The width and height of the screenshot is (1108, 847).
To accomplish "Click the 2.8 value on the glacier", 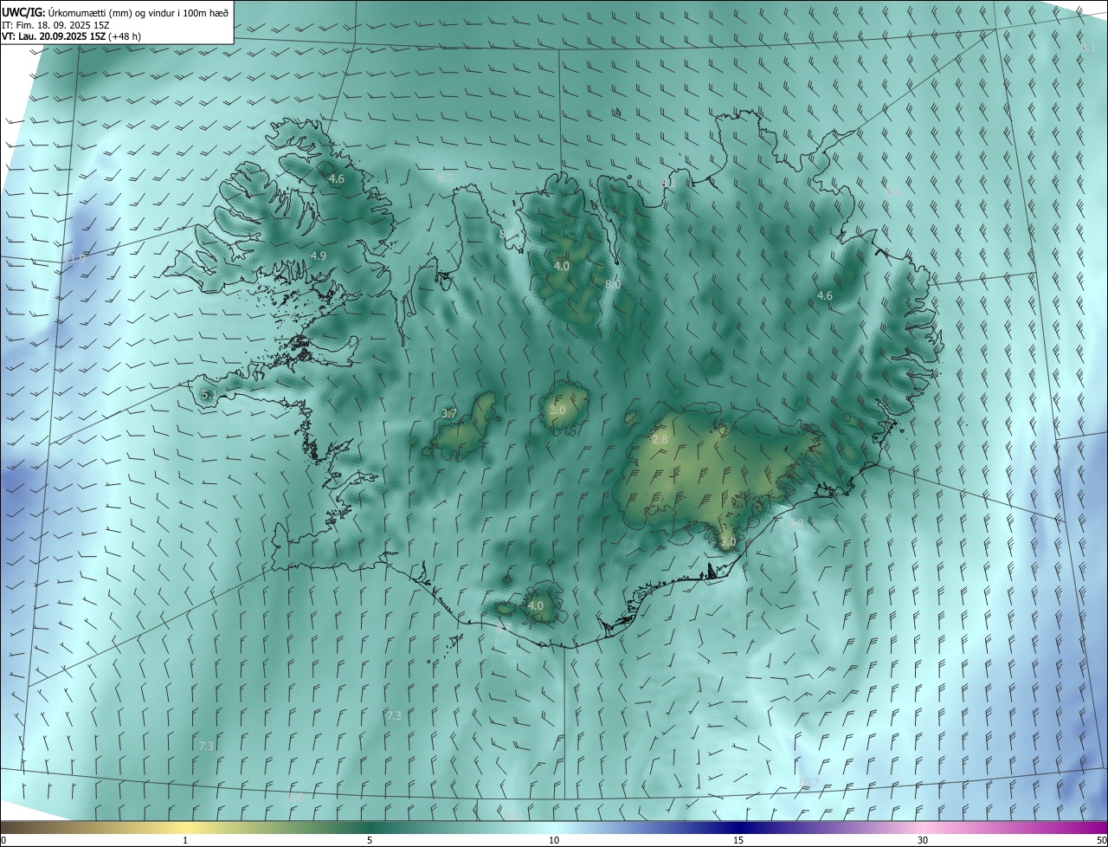I will pyautogui.click(x=660, y=440).
